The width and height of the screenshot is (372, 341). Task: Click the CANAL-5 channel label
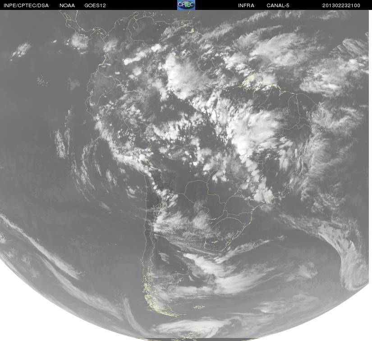(278, 5)
